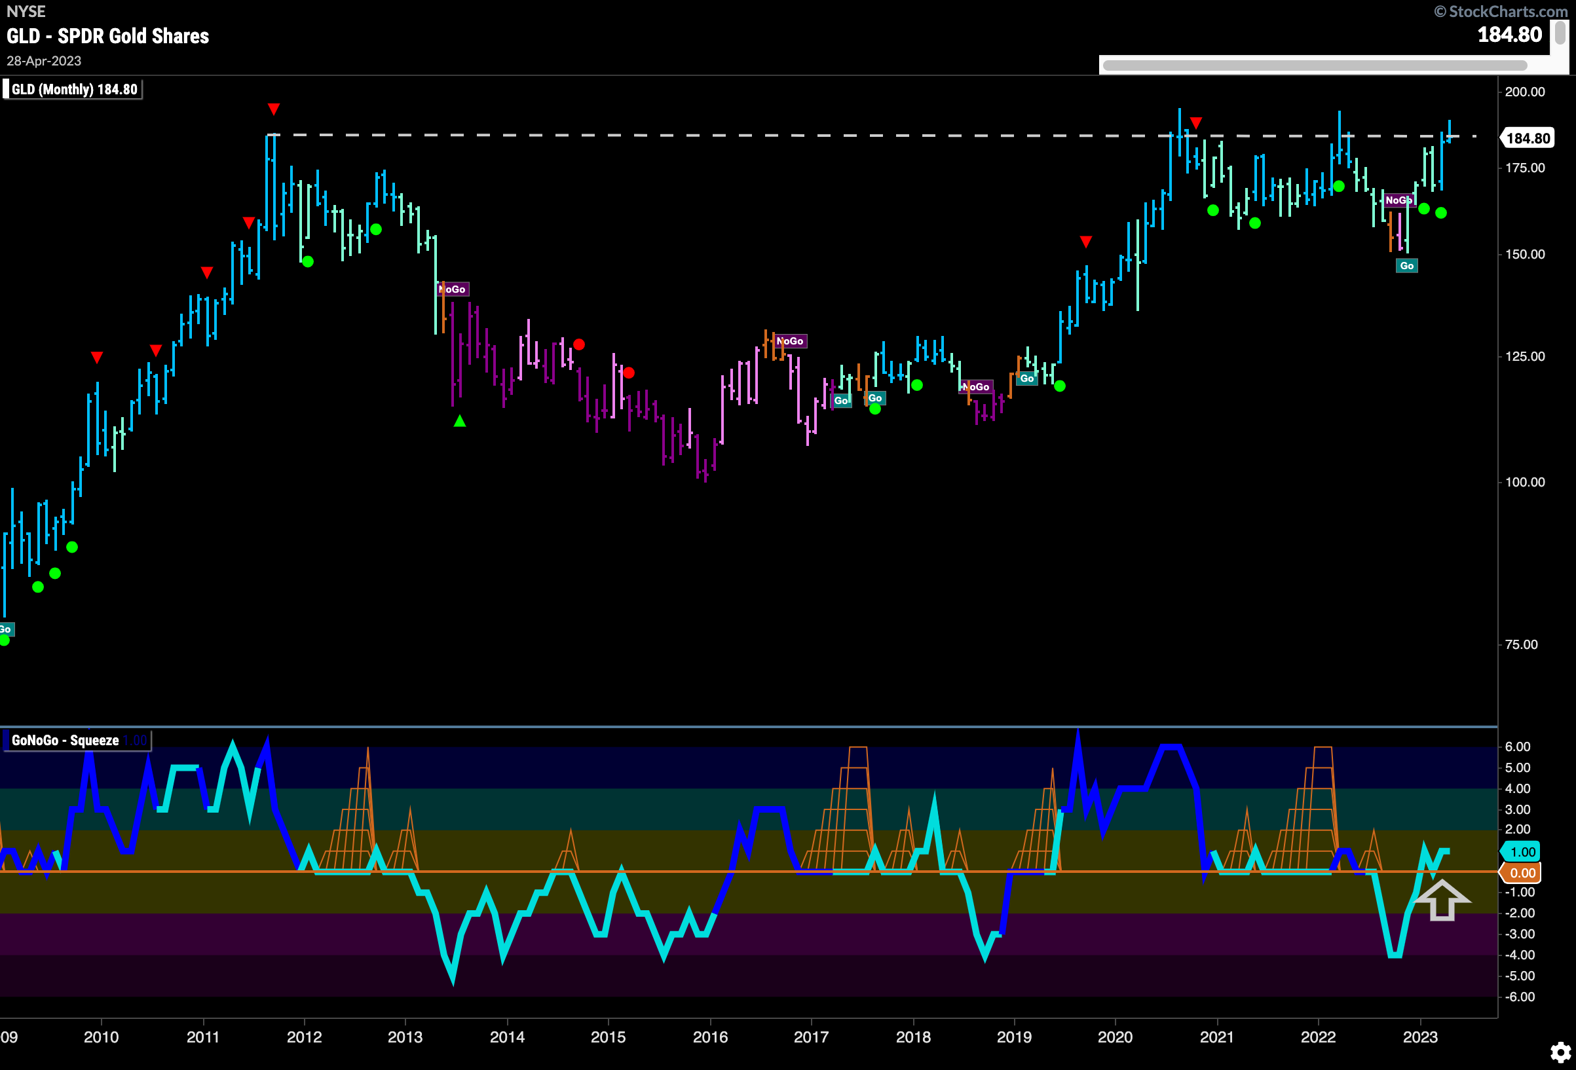Select the GLD (Monthly) 184.80 legend label
1576x1070 pixels.
click(x=72, y=90)
